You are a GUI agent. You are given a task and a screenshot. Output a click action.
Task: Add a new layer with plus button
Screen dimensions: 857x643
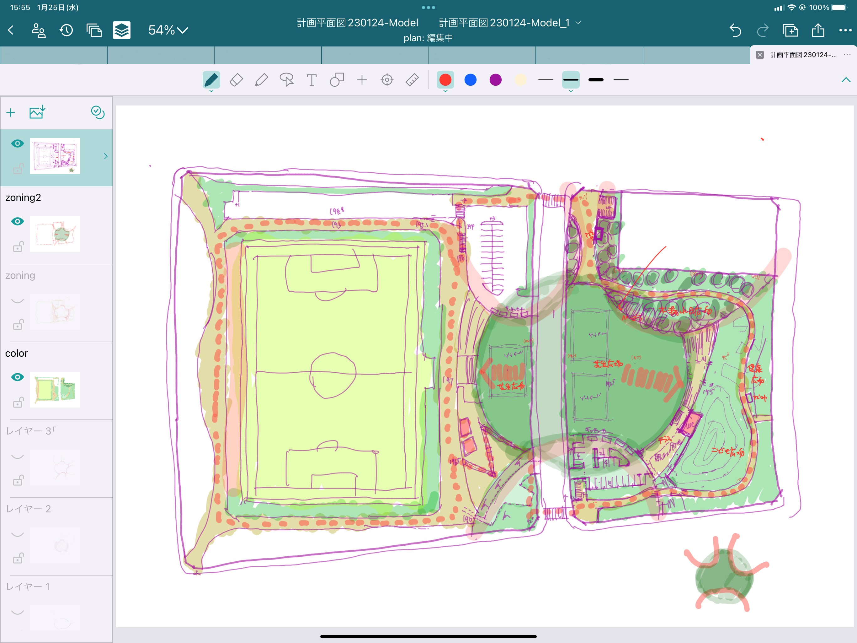tap(11, 112)
